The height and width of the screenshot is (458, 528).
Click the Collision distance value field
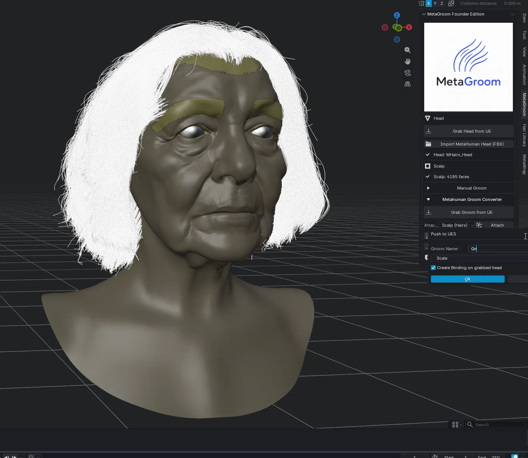click(491, 3)
